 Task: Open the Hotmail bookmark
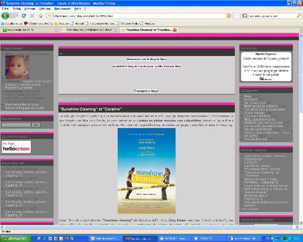pos(77,24)
